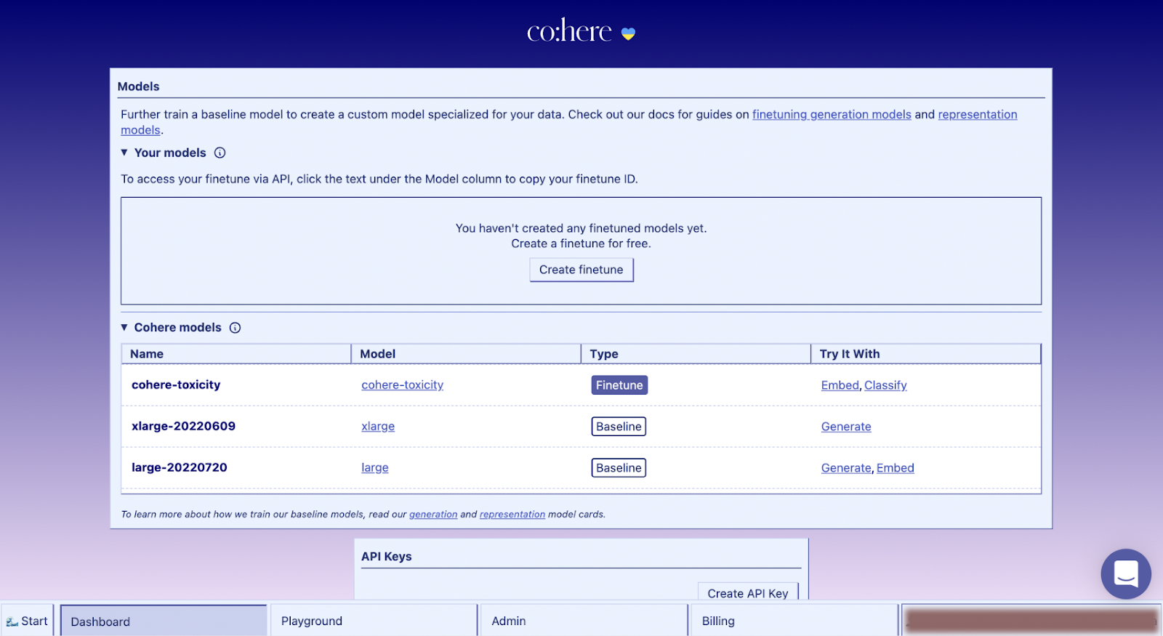Open the Admin tab
Viewport: 1163px width, 636px height.
point(584,621)
